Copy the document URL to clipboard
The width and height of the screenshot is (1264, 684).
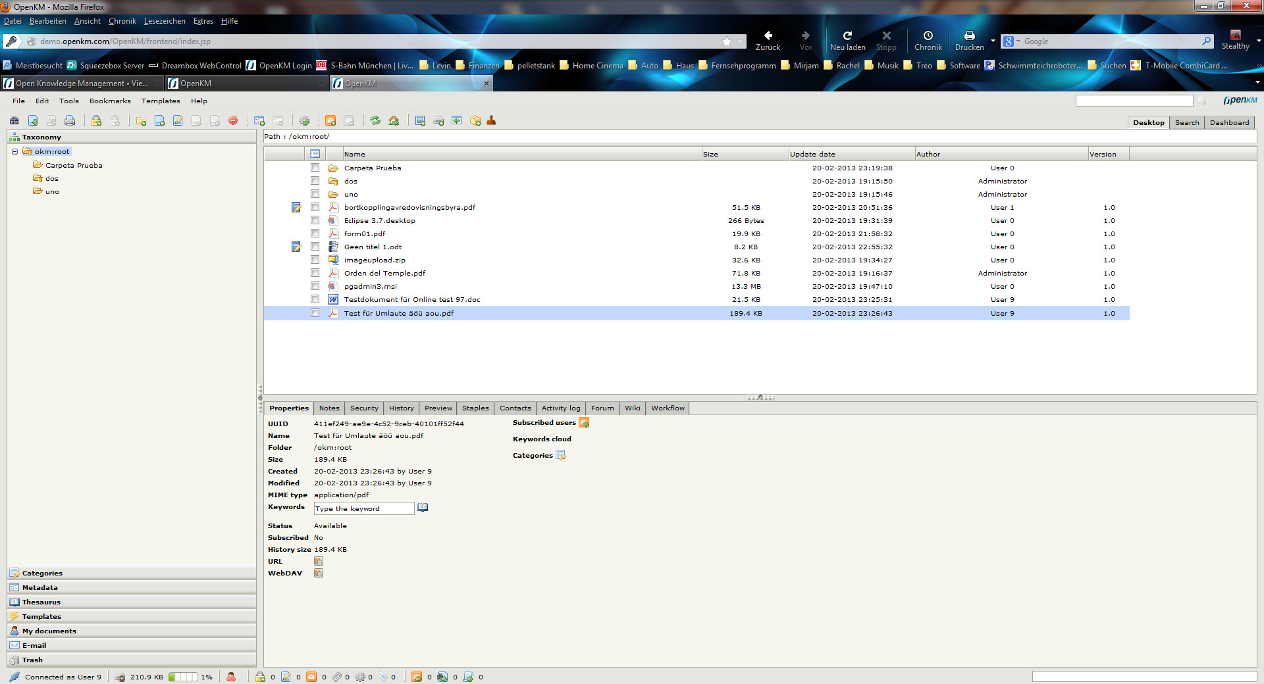pos(319,561)
